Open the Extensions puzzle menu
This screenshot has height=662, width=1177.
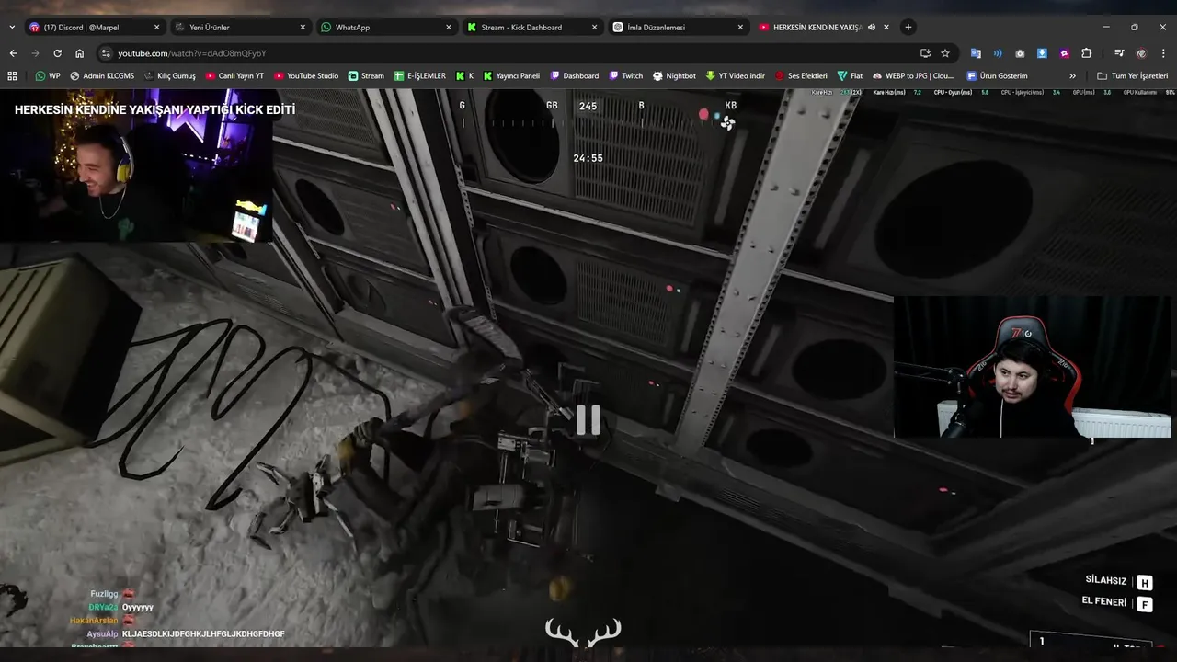click(x=1086, y=53)
